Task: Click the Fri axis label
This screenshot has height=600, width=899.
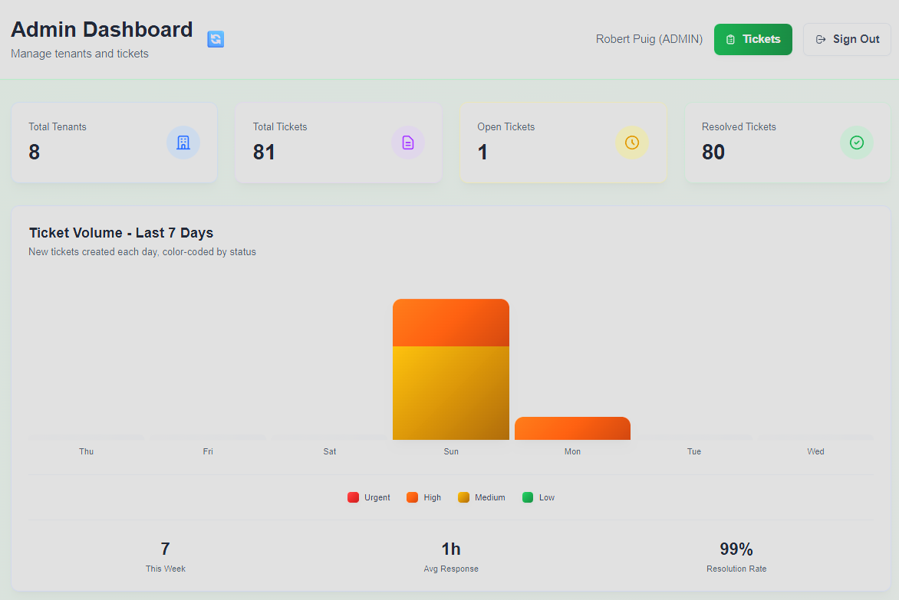Action: click(x=208, y=451)
